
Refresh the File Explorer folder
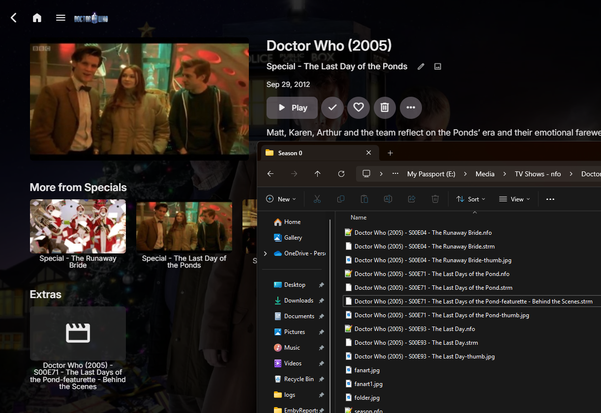click(341, 174)
